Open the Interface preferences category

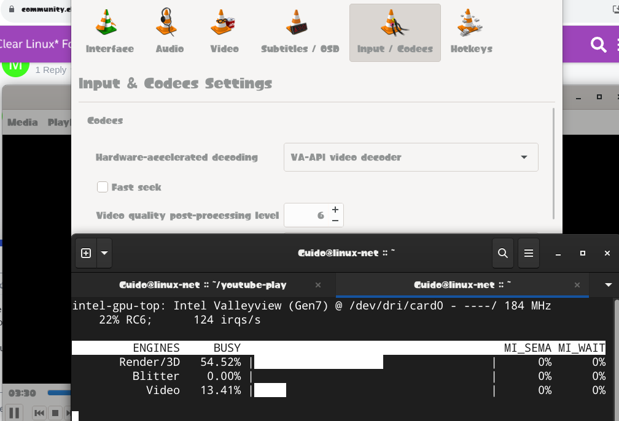(x=110, y=32)
